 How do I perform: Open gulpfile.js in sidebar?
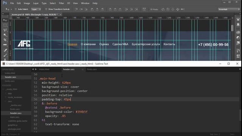[12, 125]
